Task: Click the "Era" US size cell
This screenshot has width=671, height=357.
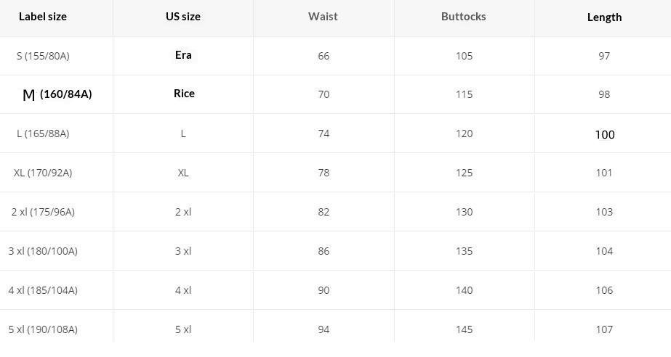Action: (x=183, y=55)
